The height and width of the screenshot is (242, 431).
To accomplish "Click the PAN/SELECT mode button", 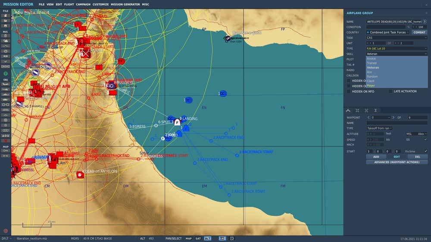I will click(x=173, y=239).
